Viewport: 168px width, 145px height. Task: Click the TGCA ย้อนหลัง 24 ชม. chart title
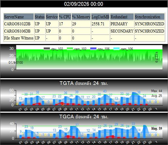(x=84, y=117)
